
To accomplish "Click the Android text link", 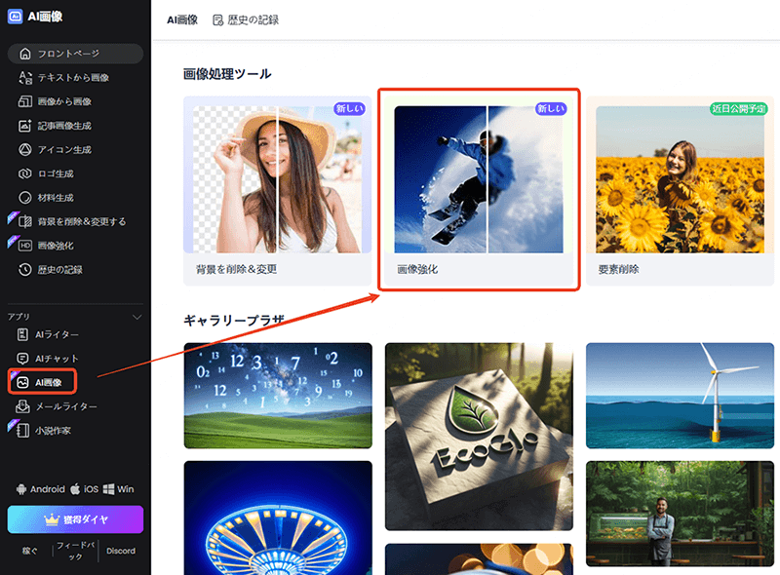I will (47, 489).
